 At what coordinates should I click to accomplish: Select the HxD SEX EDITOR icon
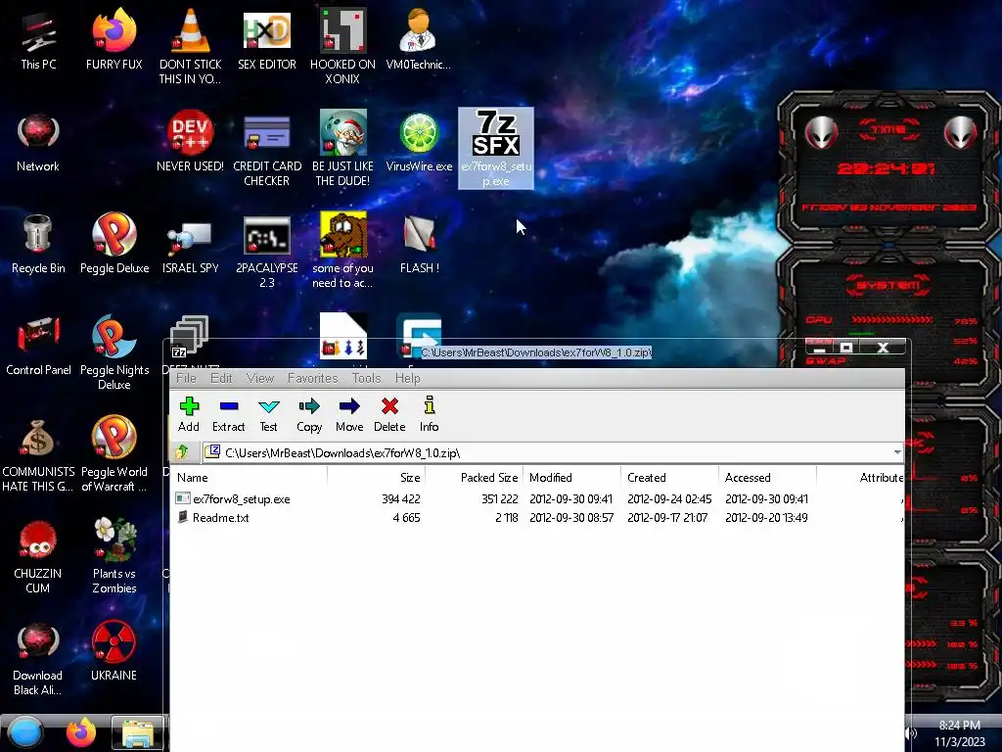tap(266, 39)
